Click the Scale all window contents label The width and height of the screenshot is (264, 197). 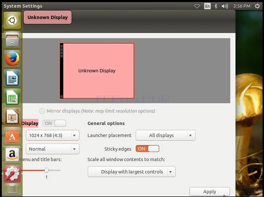126,159
